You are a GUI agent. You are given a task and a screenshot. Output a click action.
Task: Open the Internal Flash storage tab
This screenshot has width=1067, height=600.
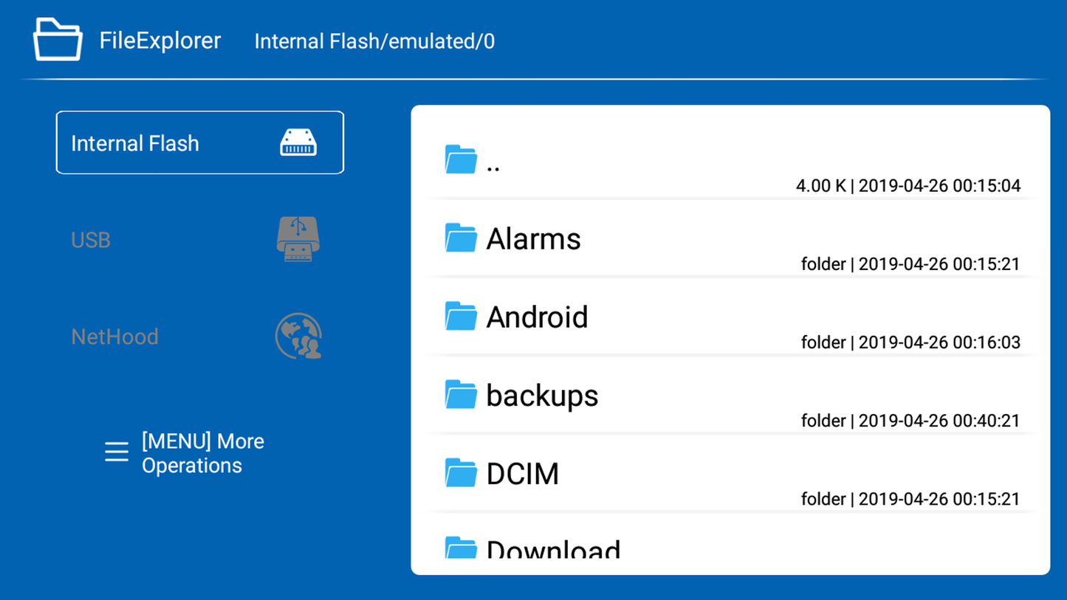pos(135,143)
